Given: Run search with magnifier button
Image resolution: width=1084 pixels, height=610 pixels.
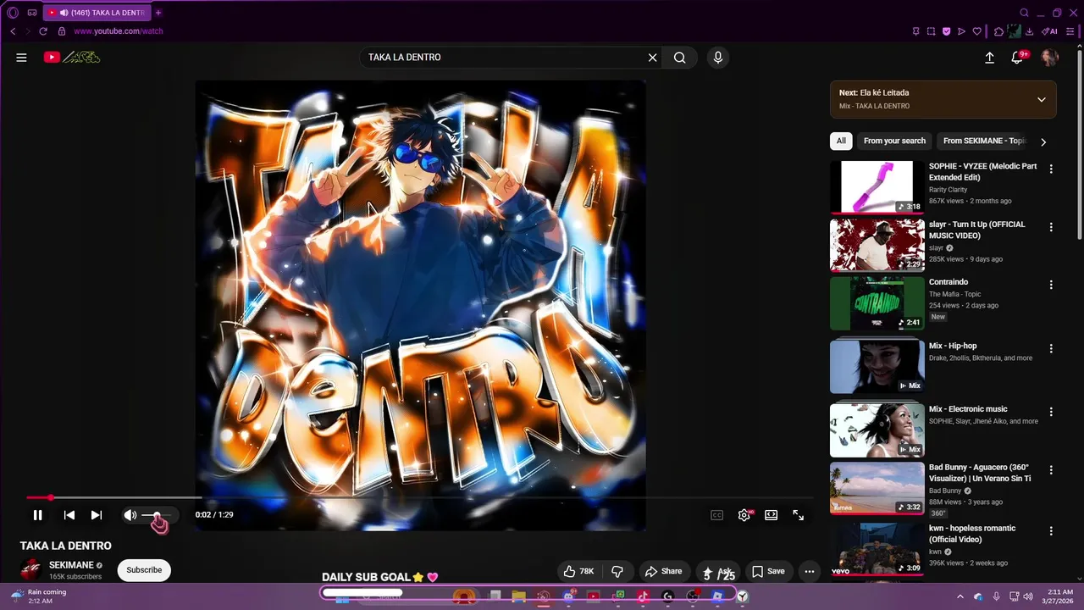Looking at the screenshot, I should click(x=680, y=58).
